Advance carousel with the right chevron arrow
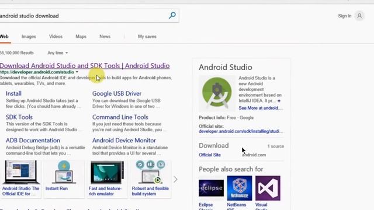This screenshot has width=374, height=210. (175, 179)
